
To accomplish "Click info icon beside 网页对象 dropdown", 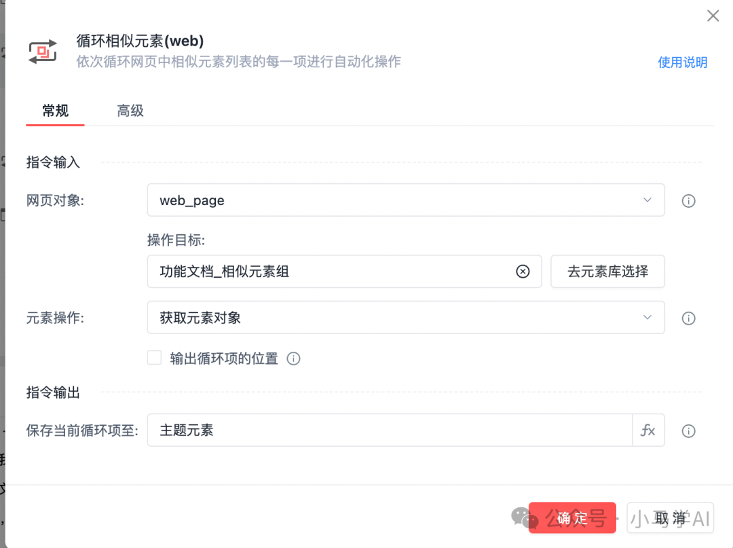I will point(688,201).
